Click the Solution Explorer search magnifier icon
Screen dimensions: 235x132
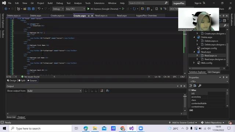[x=225, y=25]
